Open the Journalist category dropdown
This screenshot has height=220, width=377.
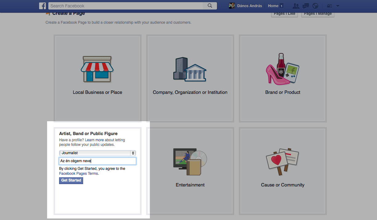(98, 153)
